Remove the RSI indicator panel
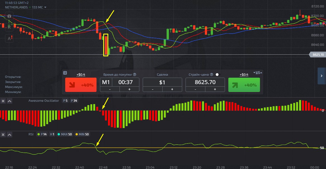This screenshot has width=326, height=169. coord(3,135)
